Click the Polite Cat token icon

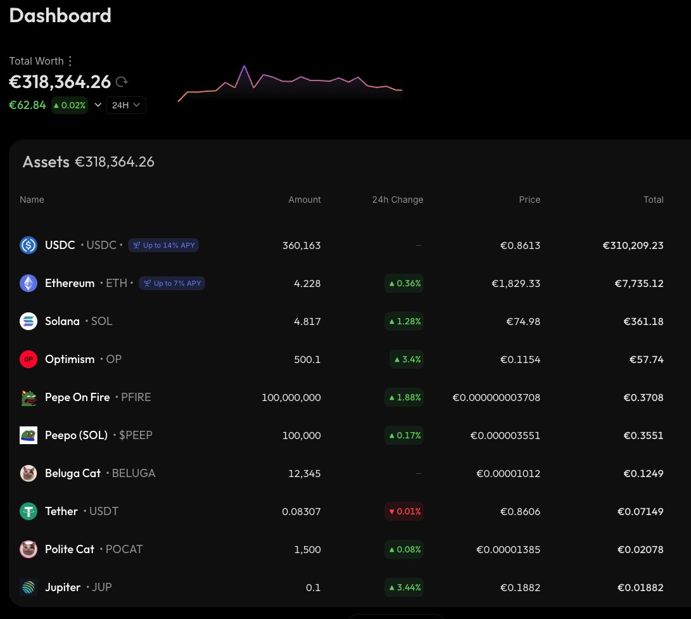29,549
